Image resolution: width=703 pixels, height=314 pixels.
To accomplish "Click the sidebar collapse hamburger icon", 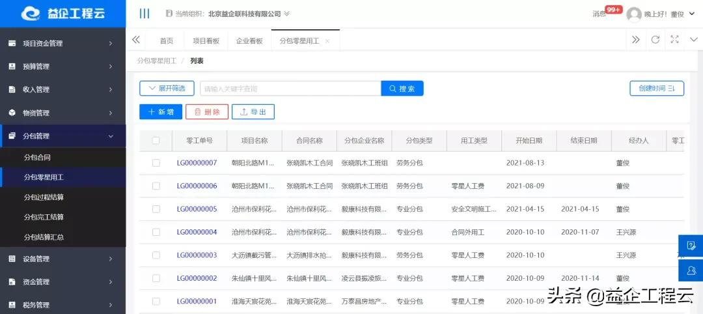I will coord(145,14).
